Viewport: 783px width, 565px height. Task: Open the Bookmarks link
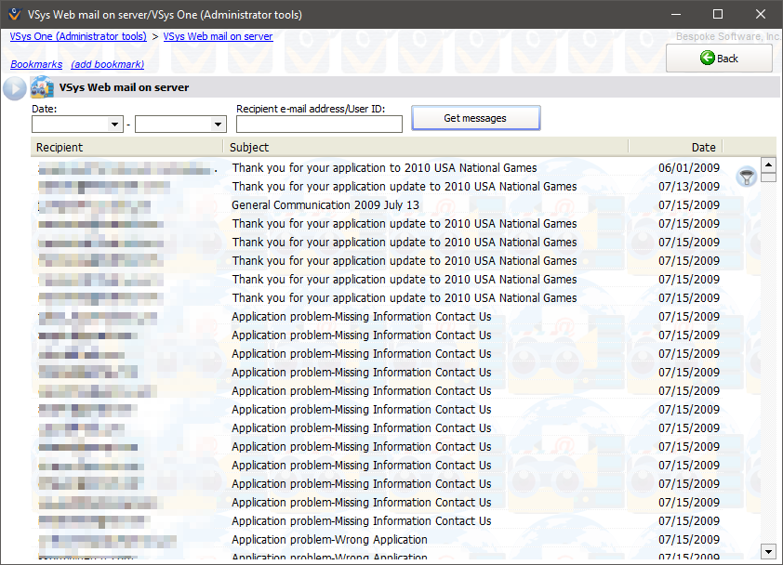36,65
